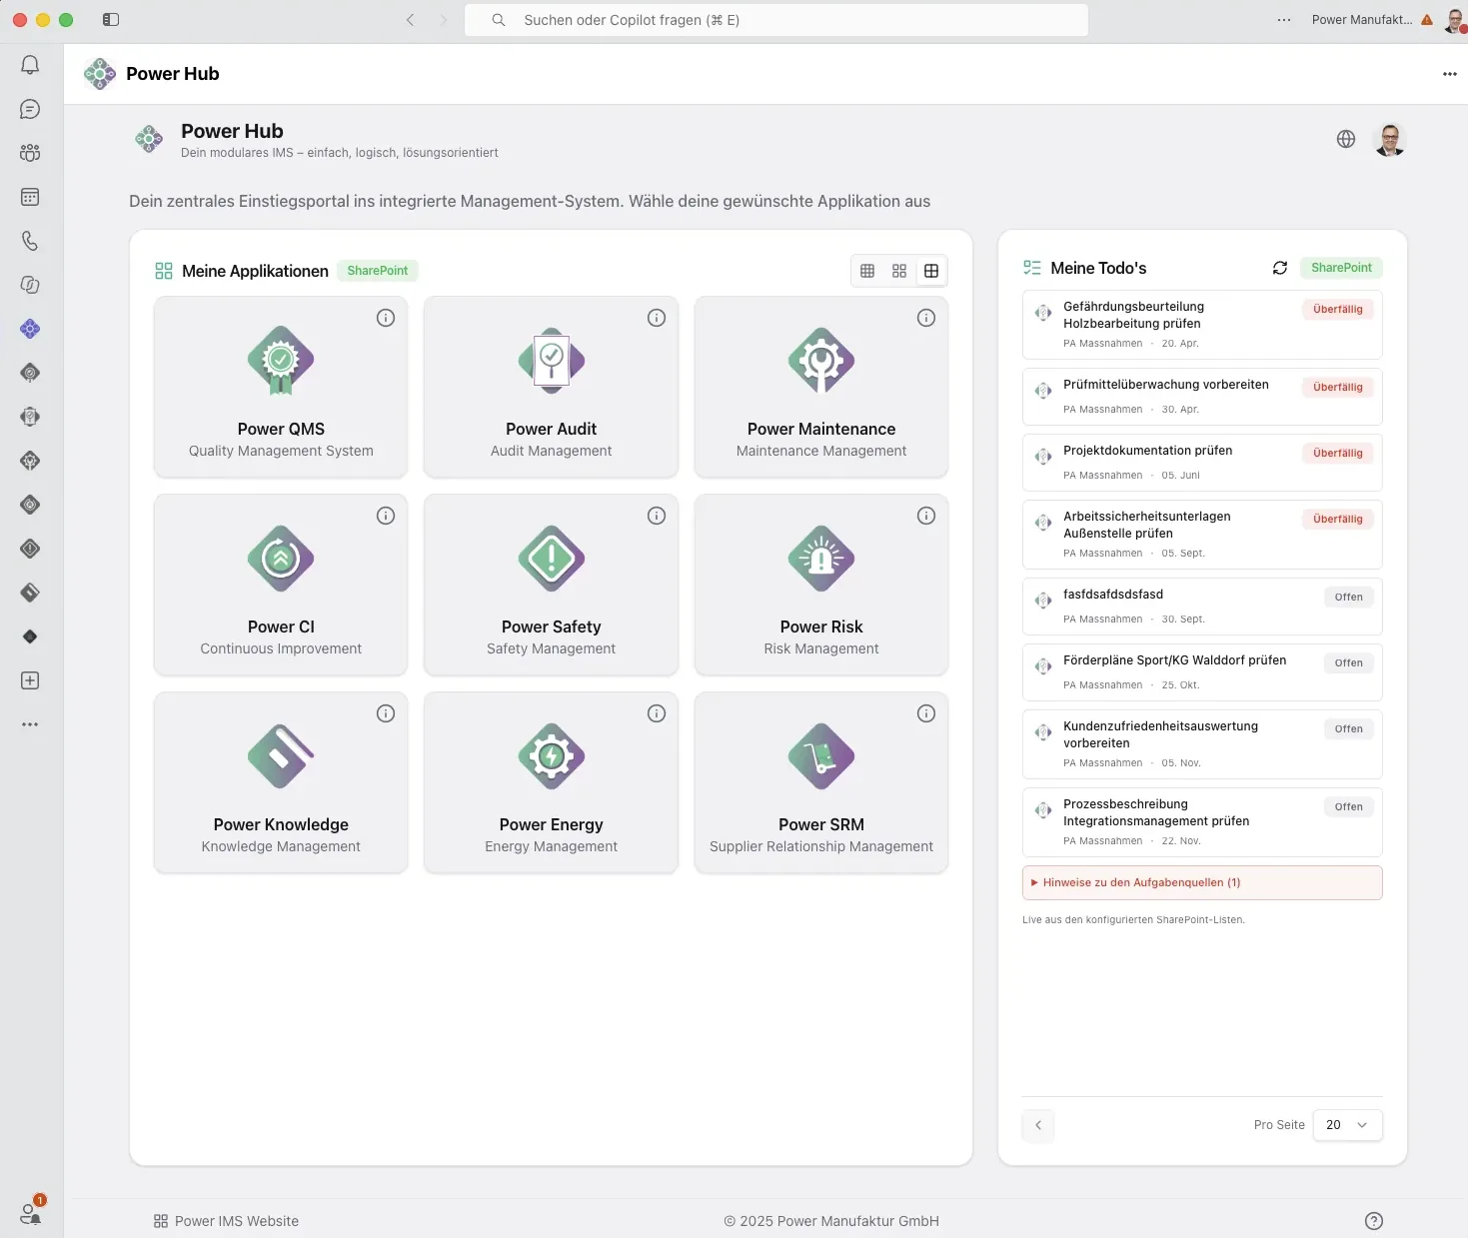The height and width of the screenshot is (1238, 1468).
Task: Open the Teams title bar ellipsis menu
Action: coord(1284,20)
